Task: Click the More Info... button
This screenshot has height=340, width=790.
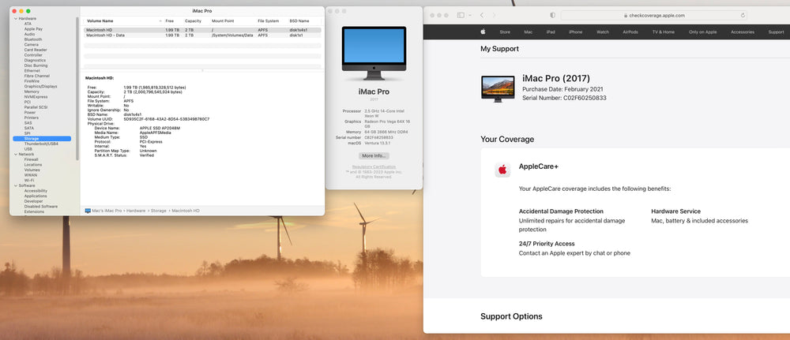Action: coord(374,156)
